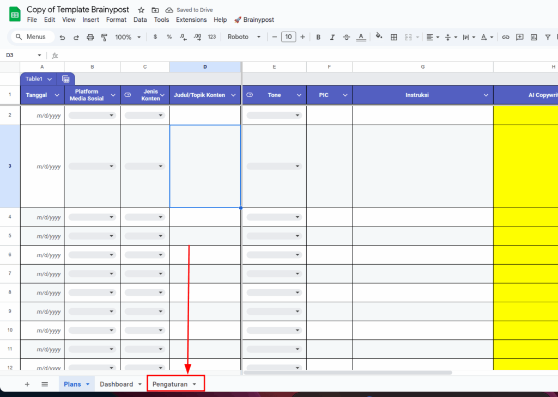
Task: Open the 100% zoom dropdown
Action: (128, 37)
